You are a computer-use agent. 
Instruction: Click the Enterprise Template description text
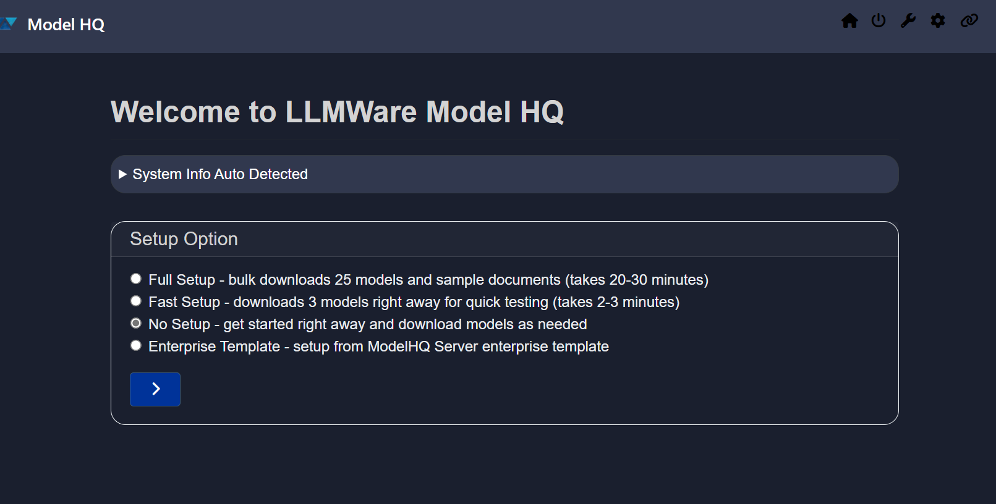point(378,346)
